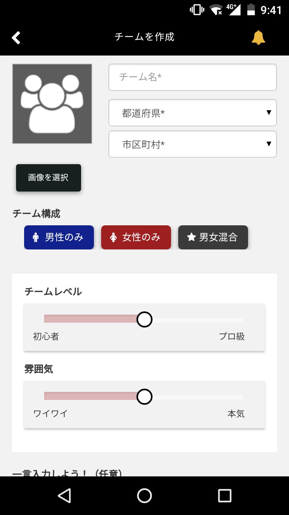Select 女性のみ team composition

pos(136,237)
